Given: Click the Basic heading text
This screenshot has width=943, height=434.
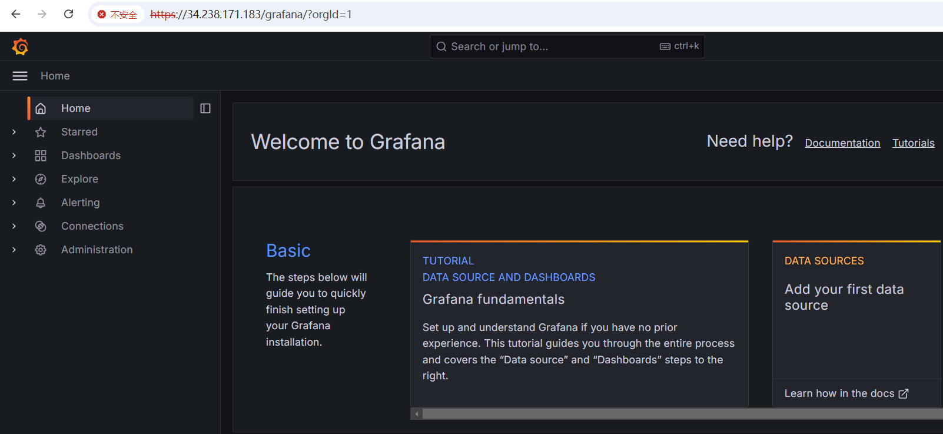Looking at the screenshot, I should point(288,251).
